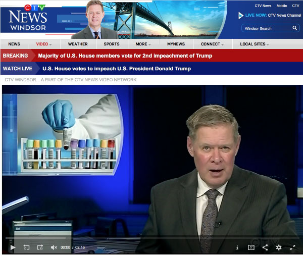Share this video clip

click(x=265, y=247)
